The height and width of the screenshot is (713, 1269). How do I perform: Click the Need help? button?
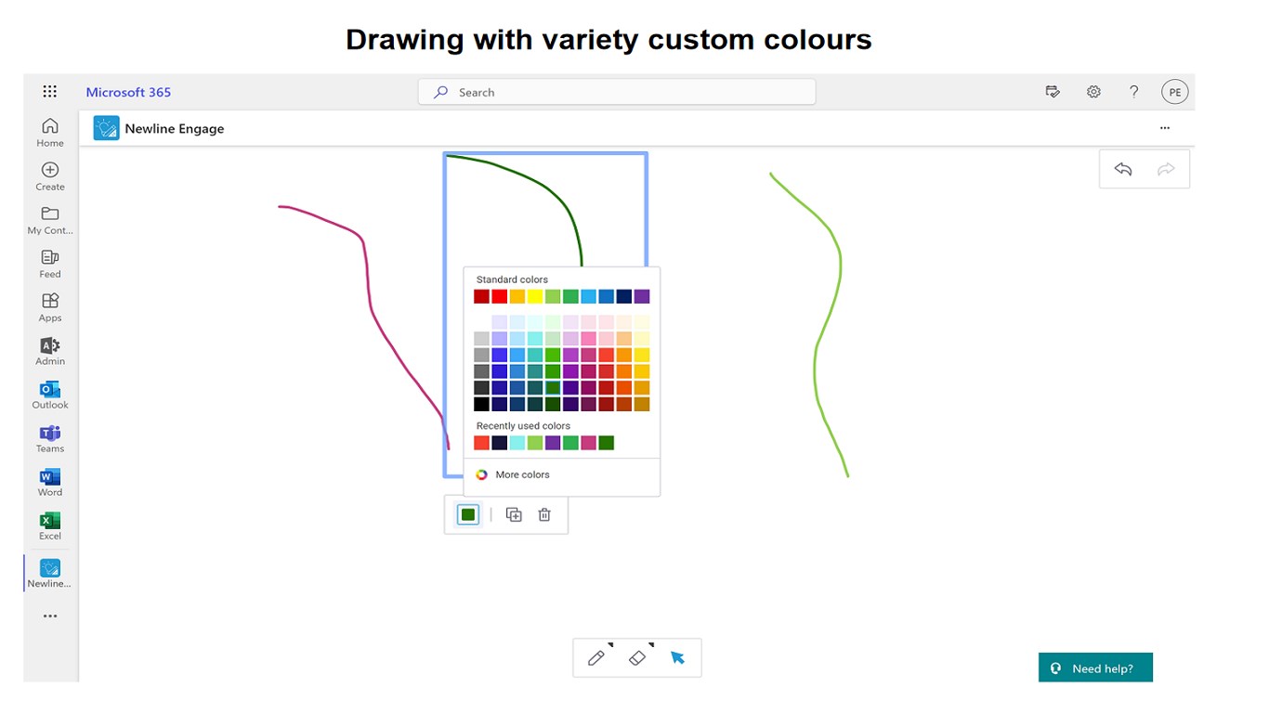tap(1095, 668)
